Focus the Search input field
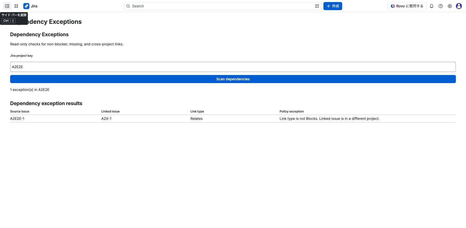The image size is (466, 228). point(223,6)
